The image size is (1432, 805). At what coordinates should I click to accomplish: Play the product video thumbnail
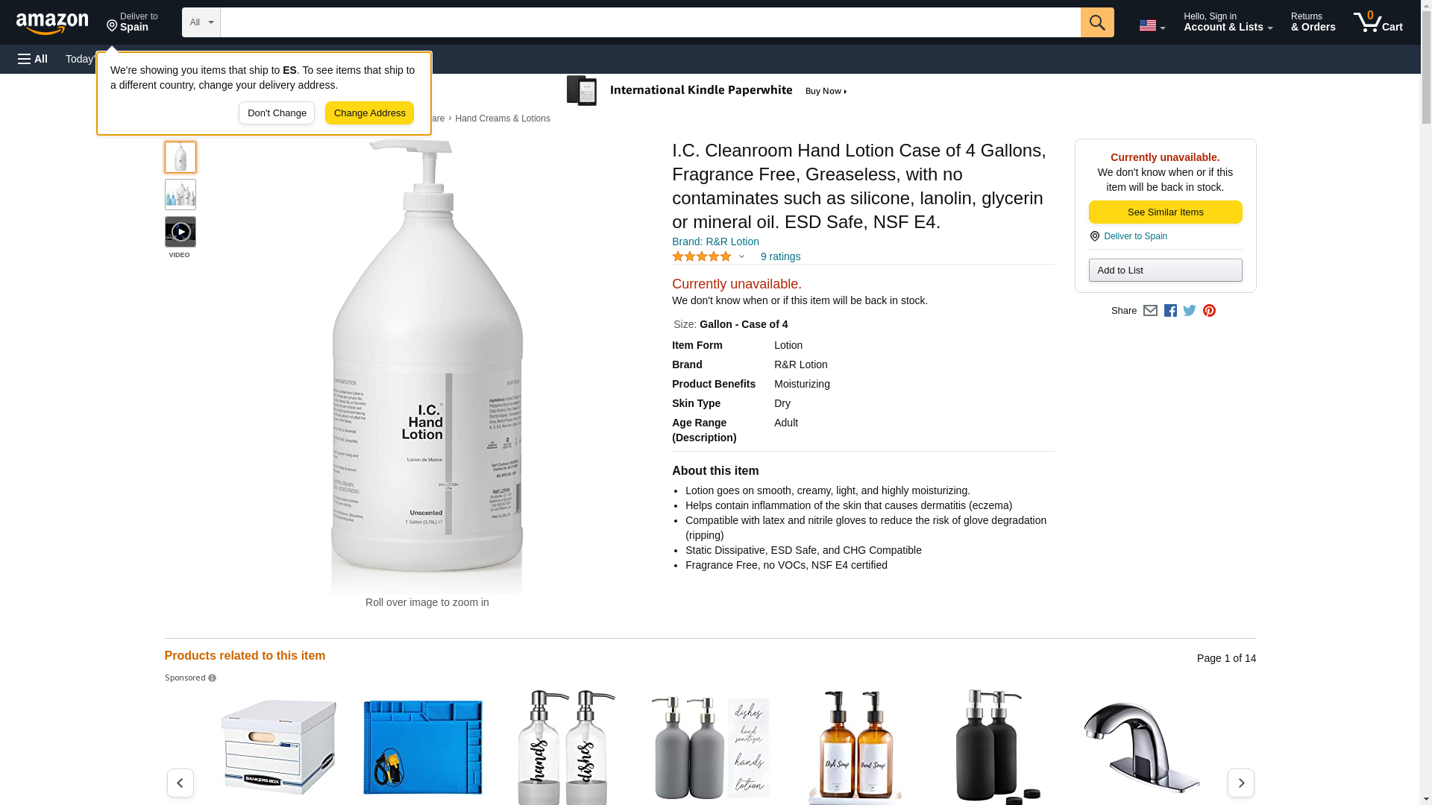point(180,233)
